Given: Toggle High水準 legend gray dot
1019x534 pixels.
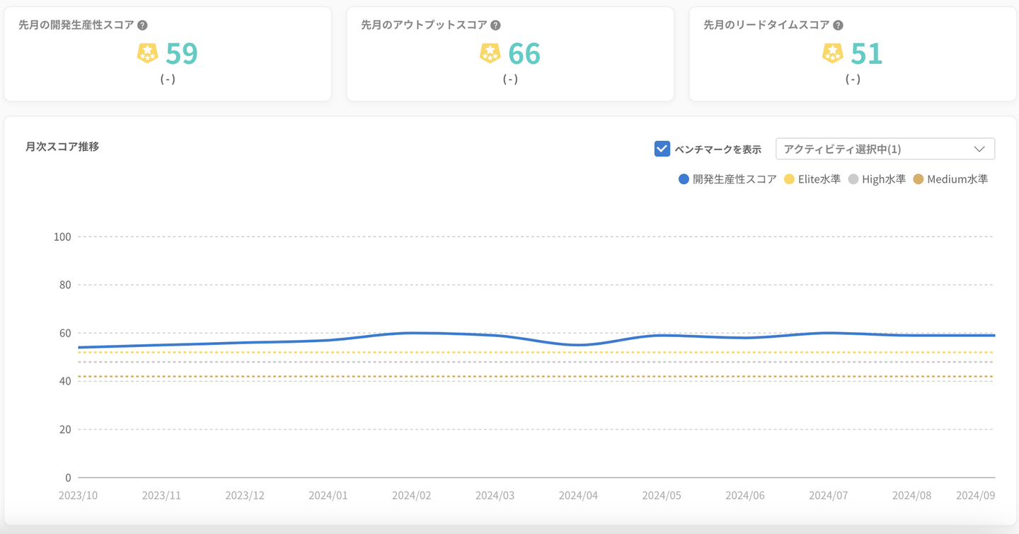Looking at the screenshot, I should tap(853, 179).
